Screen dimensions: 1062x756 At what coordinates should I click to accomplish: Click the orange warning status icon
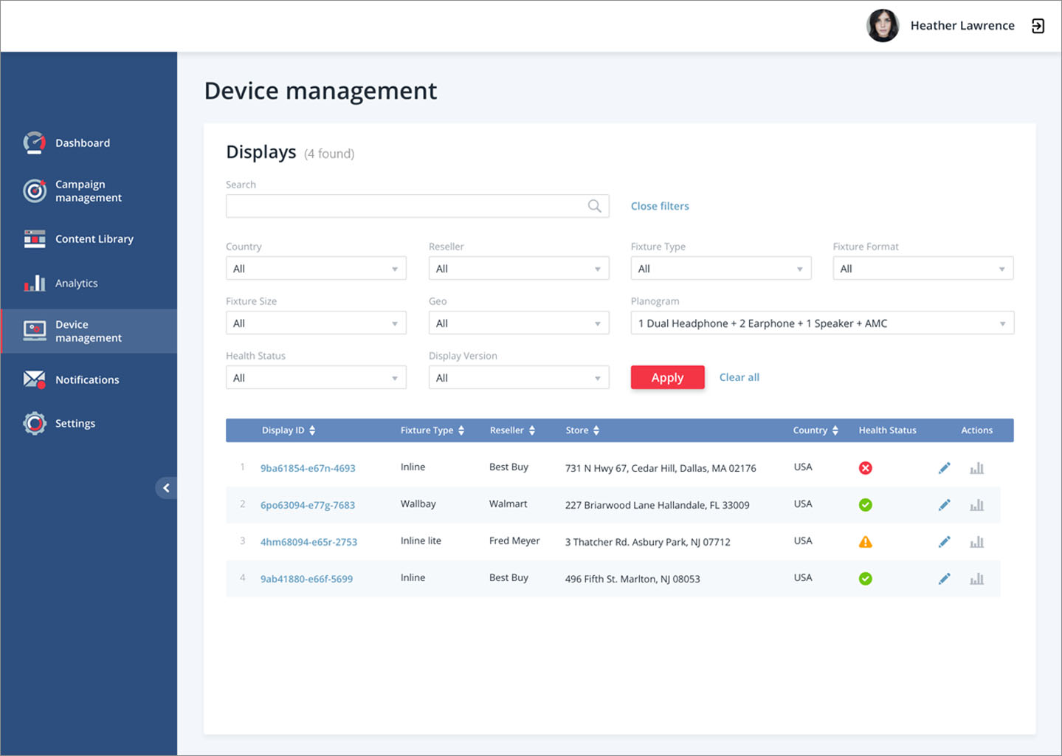865,542
